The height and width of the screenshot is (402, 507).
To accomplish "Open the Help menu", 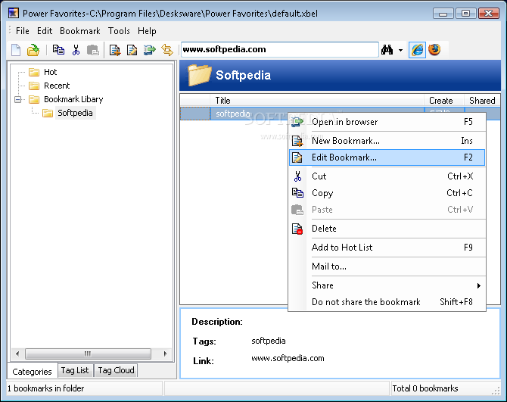I will 147,31.
